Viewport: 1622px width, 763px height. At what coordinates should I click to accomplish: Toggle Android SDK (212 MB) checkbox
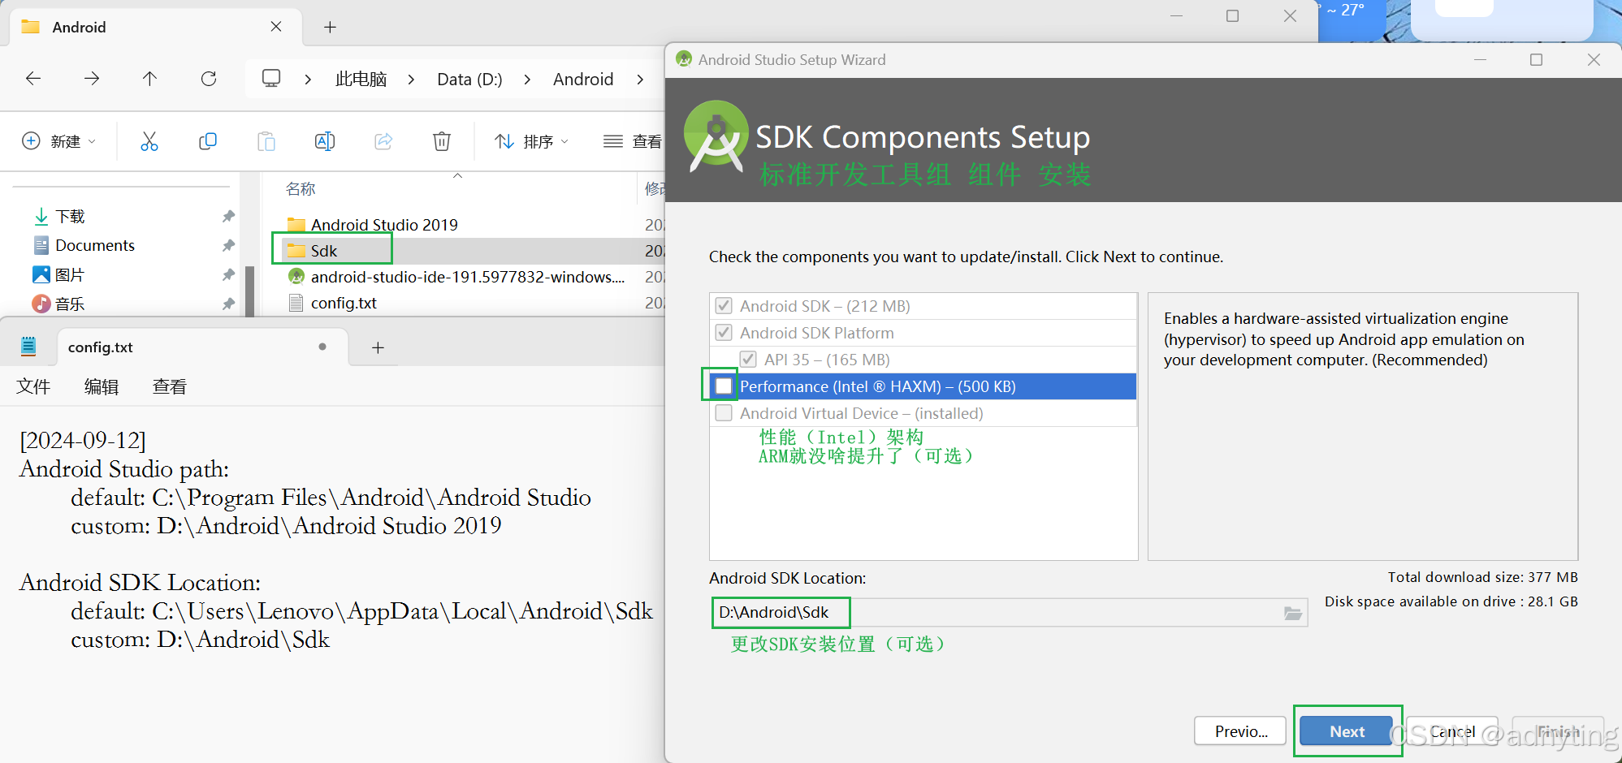[x=724, y=306]
